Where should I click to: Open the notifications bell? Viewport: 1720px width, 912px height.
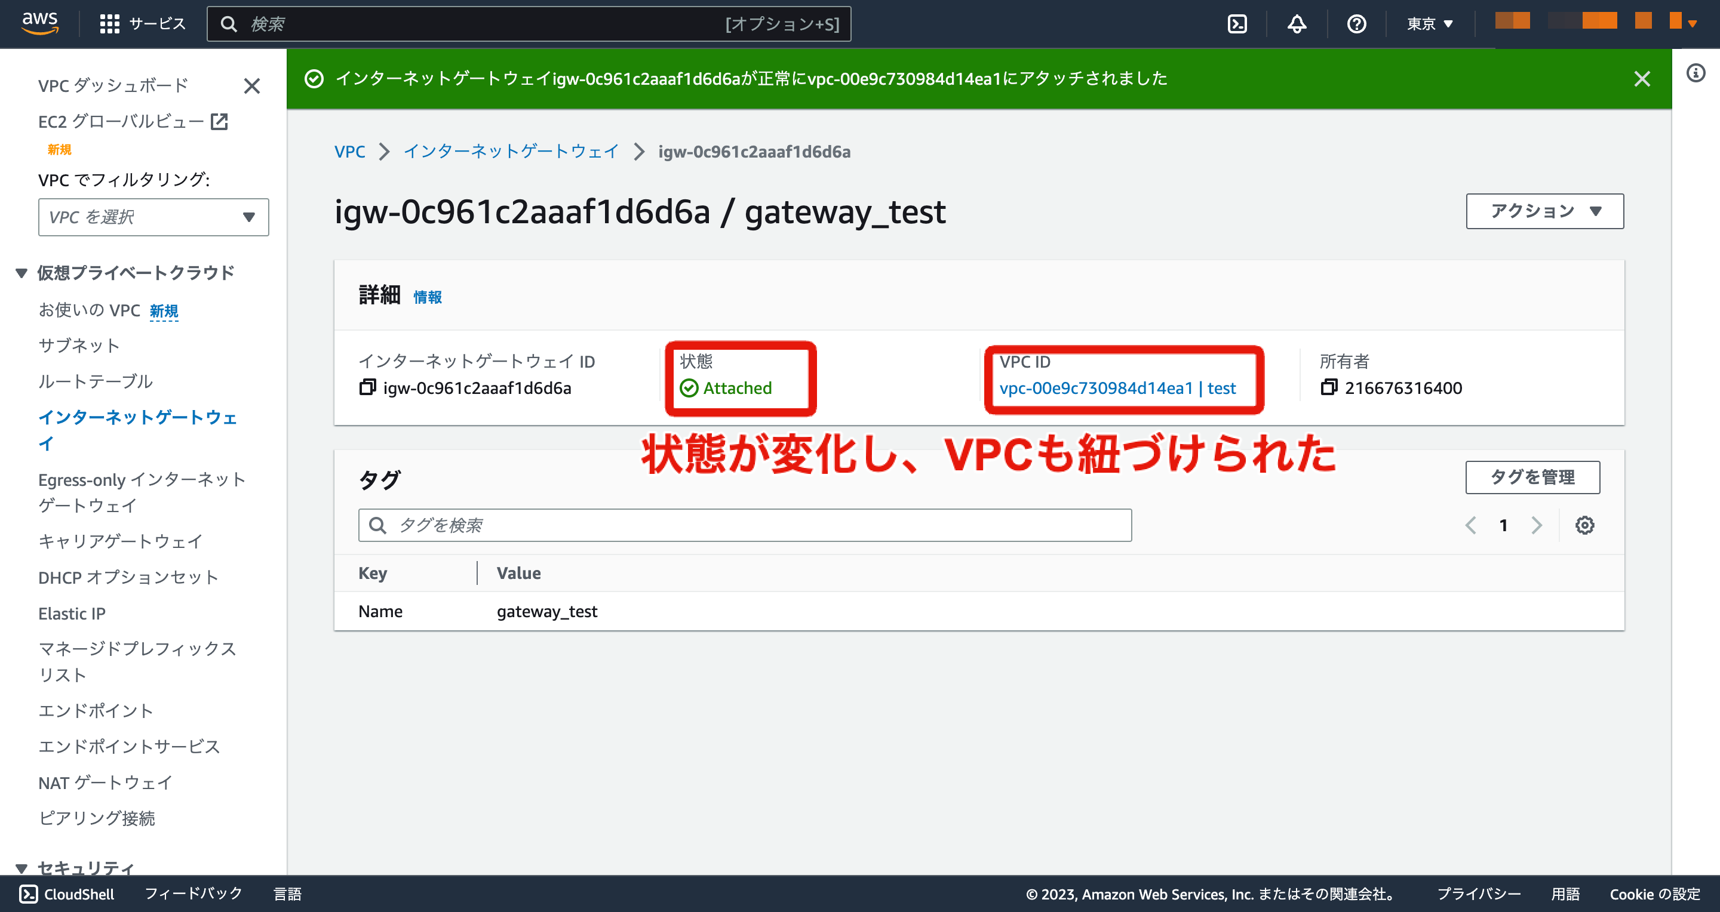(x=1297, y=24)
